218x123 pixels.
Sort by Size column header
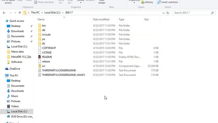pos(146,19)
